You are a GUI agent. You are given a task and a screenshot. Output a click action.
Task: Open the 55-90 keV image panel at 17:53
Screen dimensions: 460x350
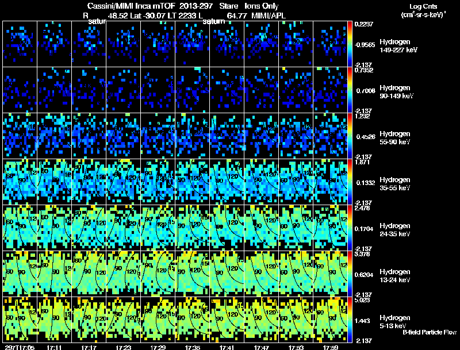pyautogui.click(x=296, y=136)
